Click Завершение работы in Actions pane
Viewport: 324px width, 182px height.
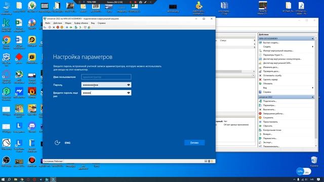coord(273,113)
